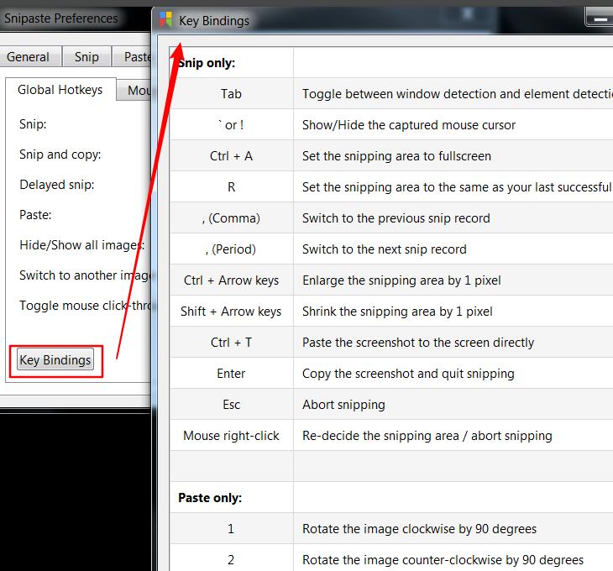This screenshot has width=613, height=571.
Task: Click 'Set the snipping area to fullscreen'
Action: [x=396, y=156]
